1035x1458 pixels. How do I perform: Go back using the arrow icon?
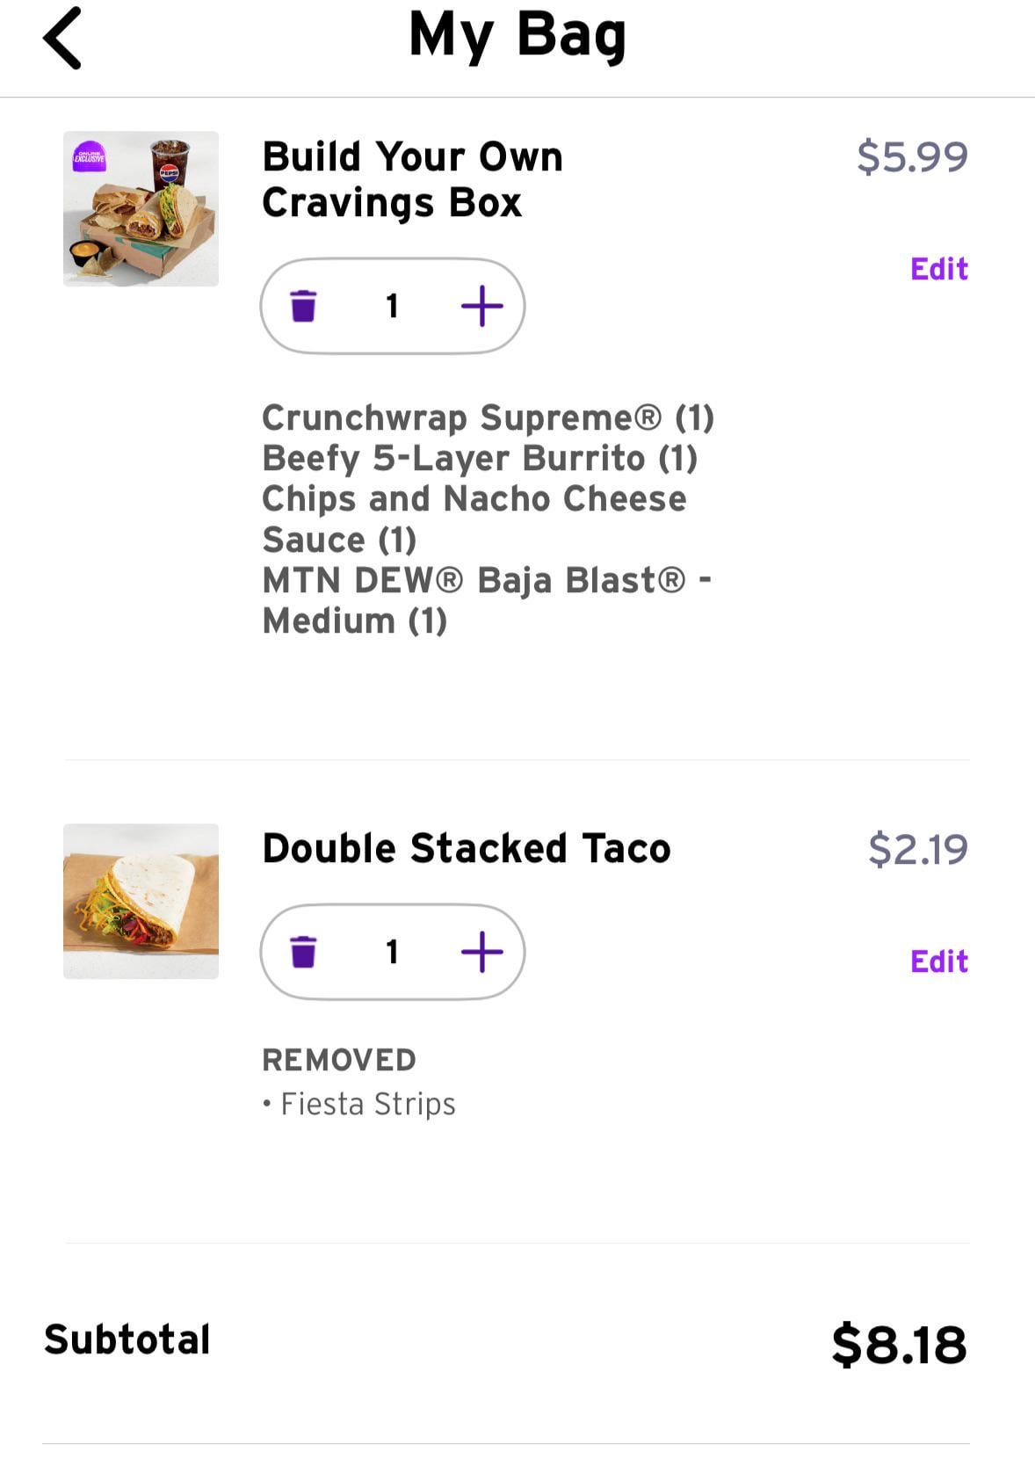pyautogui.click(x=62, y=38)
